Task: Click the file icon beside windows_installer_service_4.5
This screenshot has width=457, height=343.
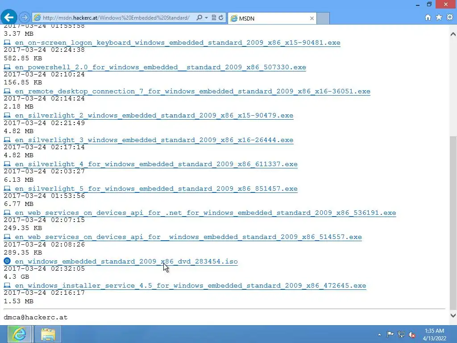Action: tap(7, 285)
